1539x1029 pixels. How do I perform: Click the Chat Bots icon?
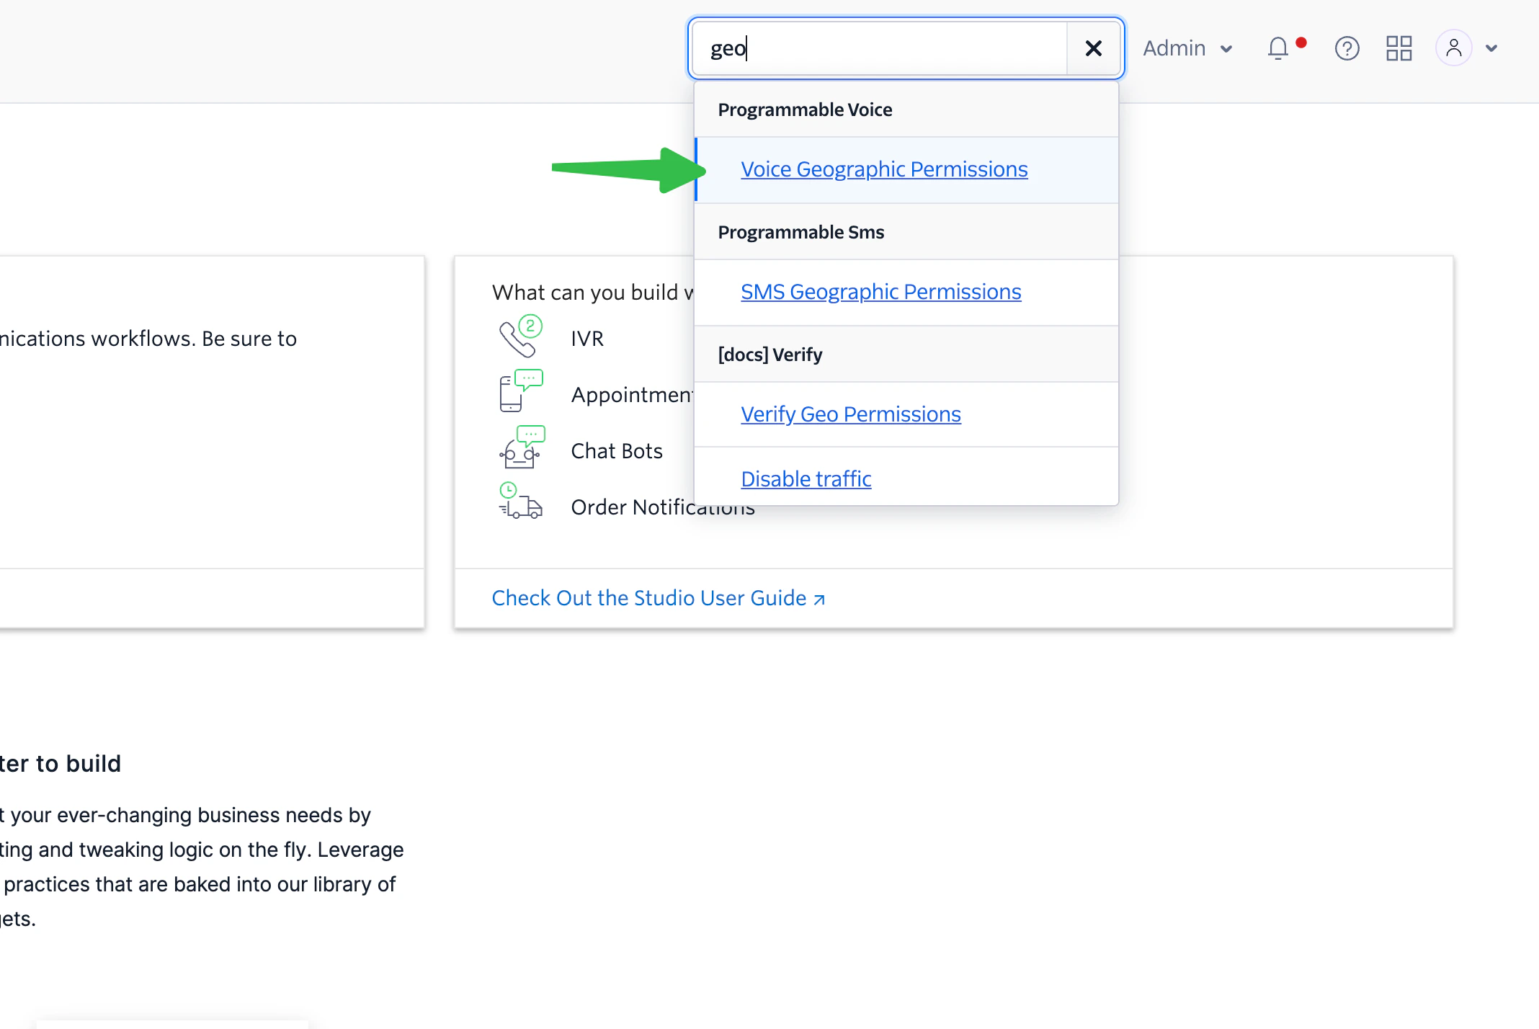(x=520, y=448)
